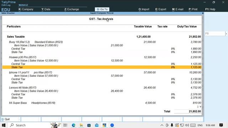
Task: Collapse the right button panel arrow
Action: [x=226, y=34]
